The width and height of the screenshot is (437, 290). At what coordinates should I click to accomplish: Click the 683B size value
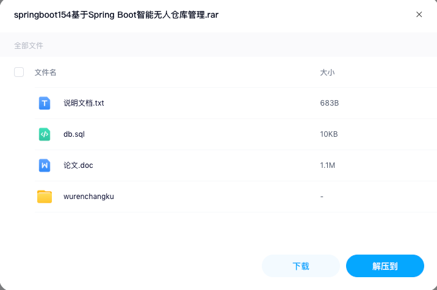[330, 103]
